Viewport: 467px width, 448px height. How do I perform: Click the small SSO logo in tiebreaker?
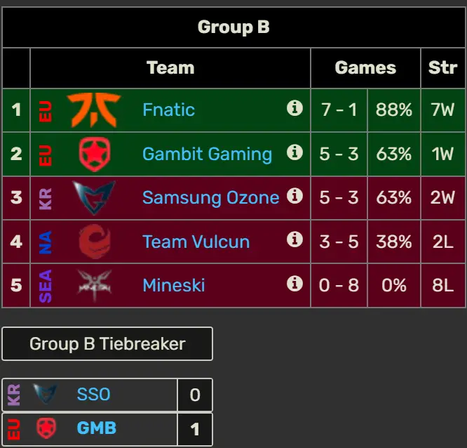(x=45, y=394)
